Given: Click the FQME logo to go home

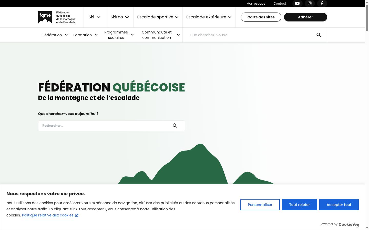Looking at the screenshot, I should (57, 17).
